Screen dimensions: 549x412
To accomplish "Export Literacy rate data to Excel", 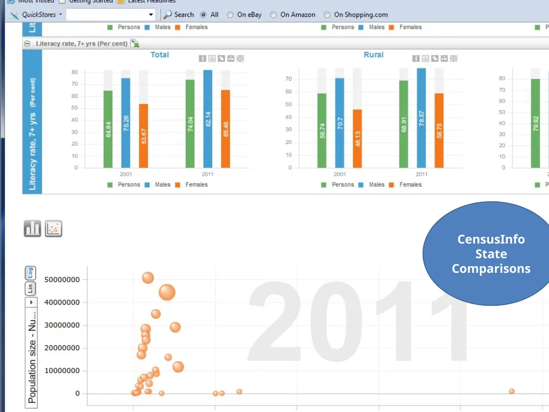I will tap(135, 43).
